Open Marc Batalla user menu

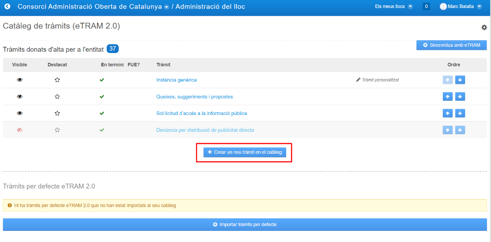pyautogui.click(x=461, y=7)
